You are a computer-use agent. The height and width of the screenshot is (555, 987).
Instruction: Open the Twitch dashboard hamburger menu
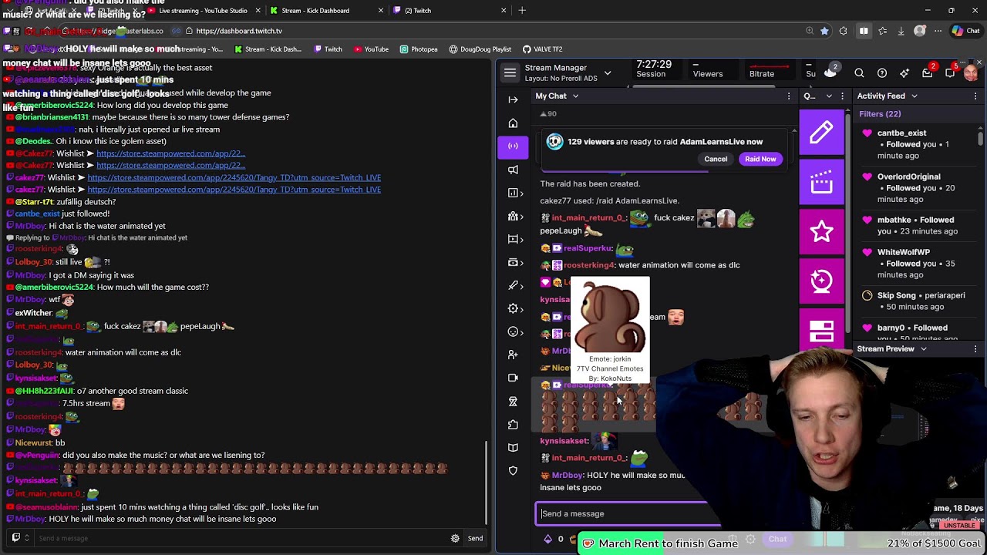pyautogui.click(x=510, y=73)
